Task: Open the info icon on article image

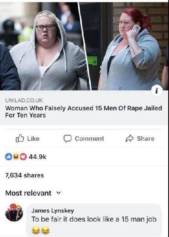Action: pos(157,91)
